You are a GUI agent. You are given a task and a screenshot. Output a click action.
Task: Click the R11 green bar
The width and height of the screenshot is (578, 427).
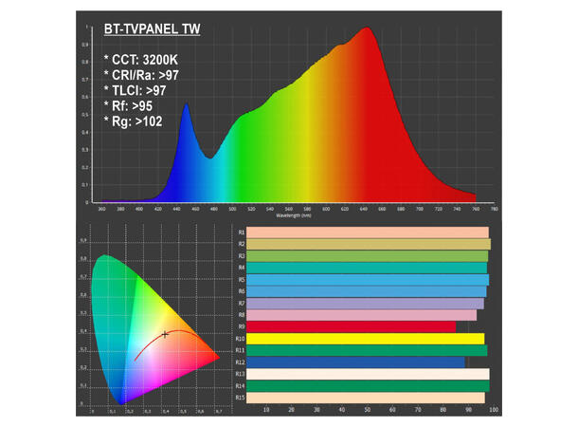(367, 350)
